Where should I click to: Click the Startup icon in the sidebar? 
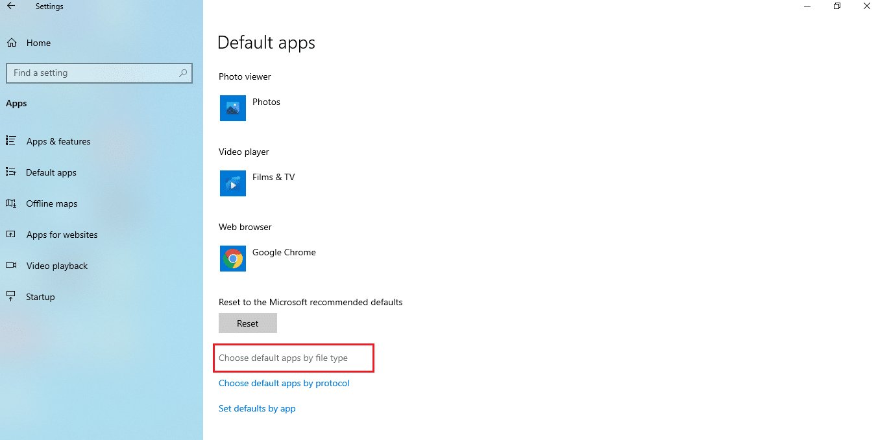pyautogui.click(x=11, y=296)
